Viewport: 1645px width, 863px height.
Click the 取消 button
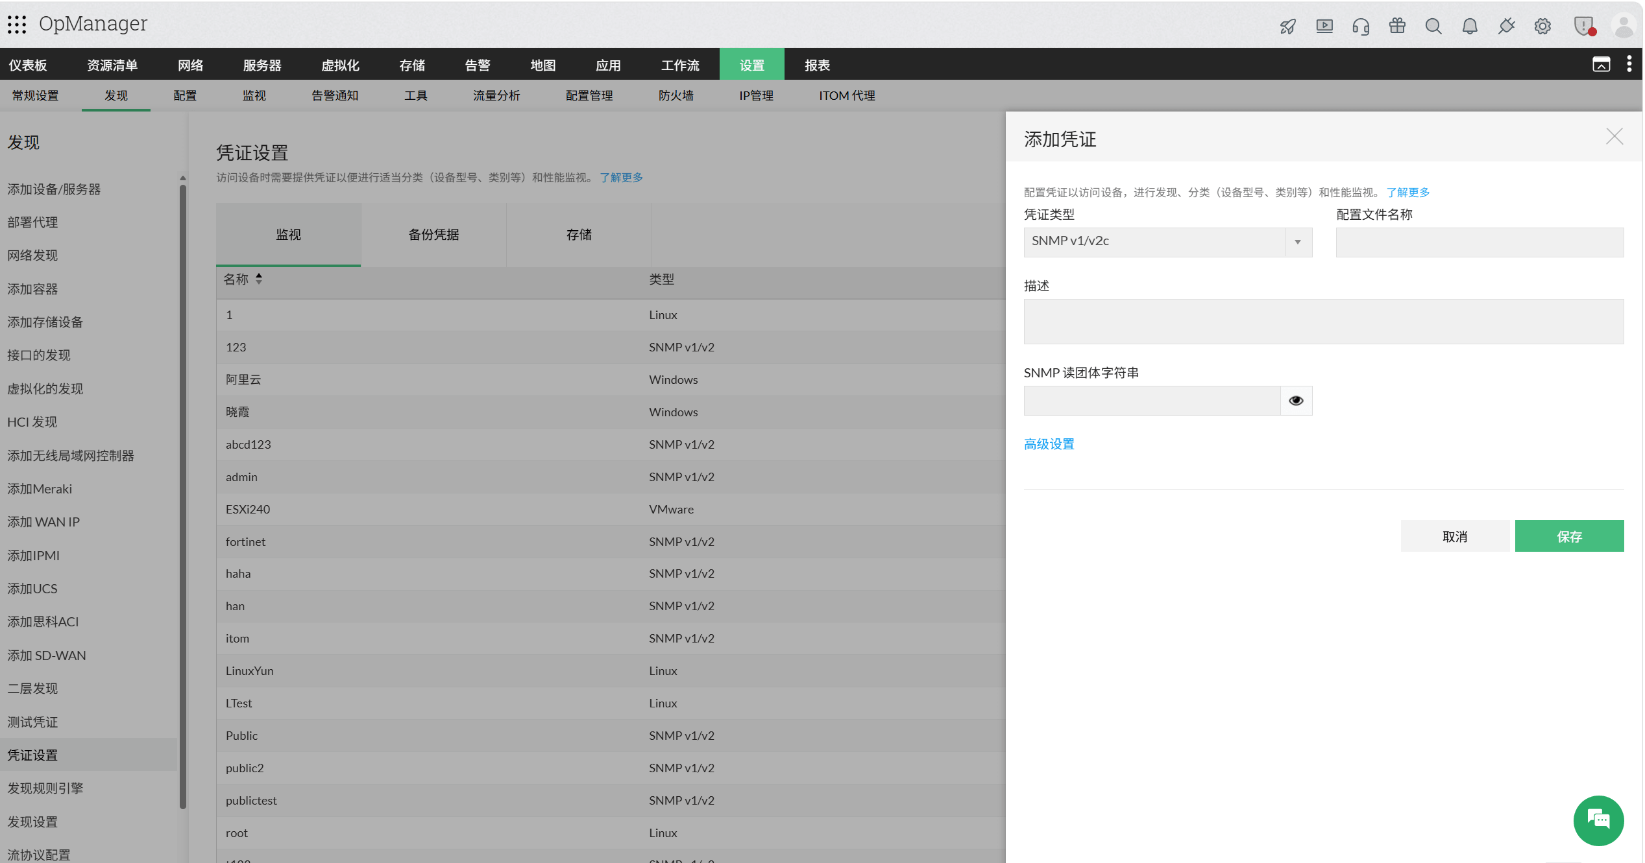1455,536
